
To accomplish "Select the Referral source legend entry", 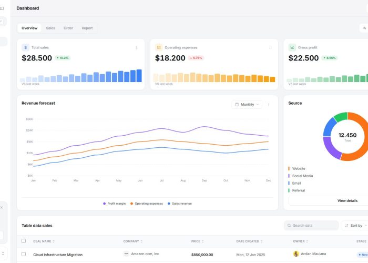I will tap(297, 190).
